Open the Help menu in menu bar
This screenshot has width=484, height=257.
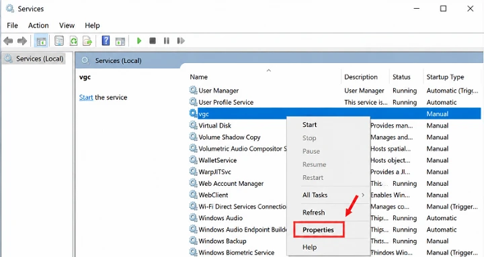[x=92, y=25]
